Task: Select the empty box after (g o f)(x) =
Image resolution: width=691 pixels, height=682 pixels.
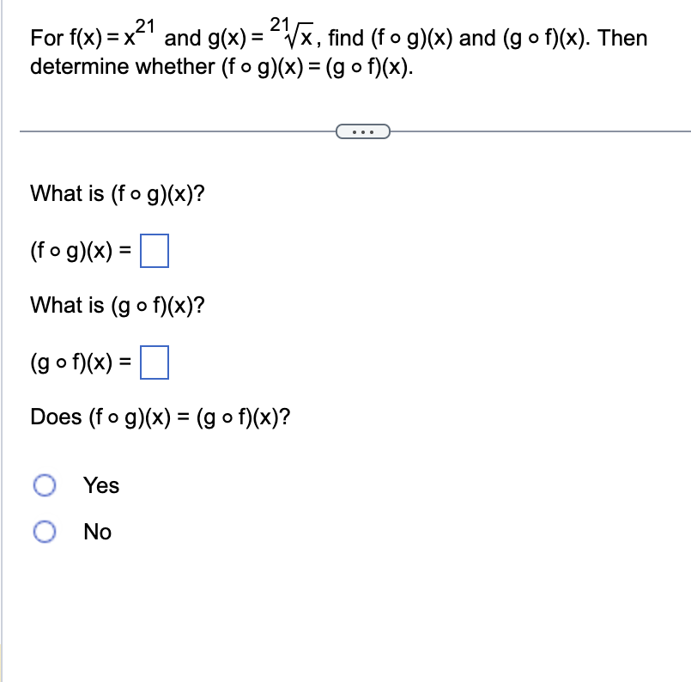Action: pyautogui.click(x=155, y=362)
